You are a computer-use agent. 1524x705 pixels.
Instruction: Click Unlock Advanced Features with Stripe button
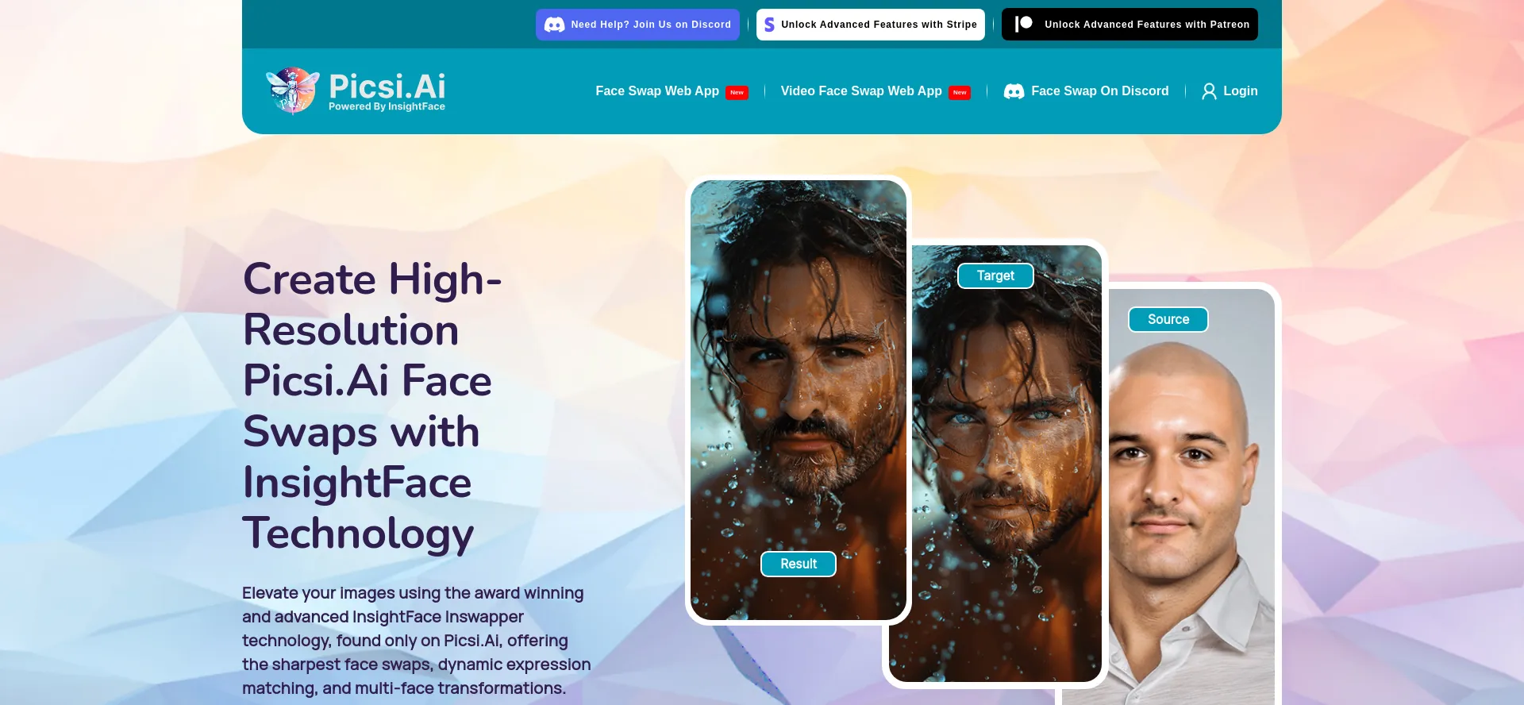[x=870, y=25]
